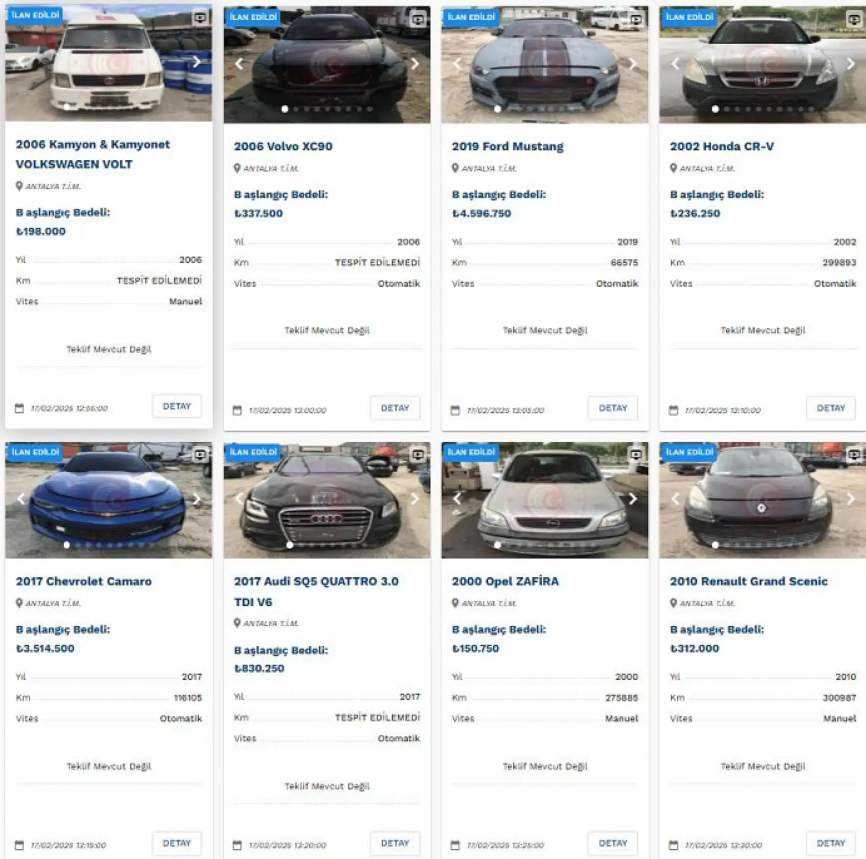Open DETAY for 2010 Renault Grand Scenic
The height and width of the screenshot is (859, 866).
(x=831, y=843)
